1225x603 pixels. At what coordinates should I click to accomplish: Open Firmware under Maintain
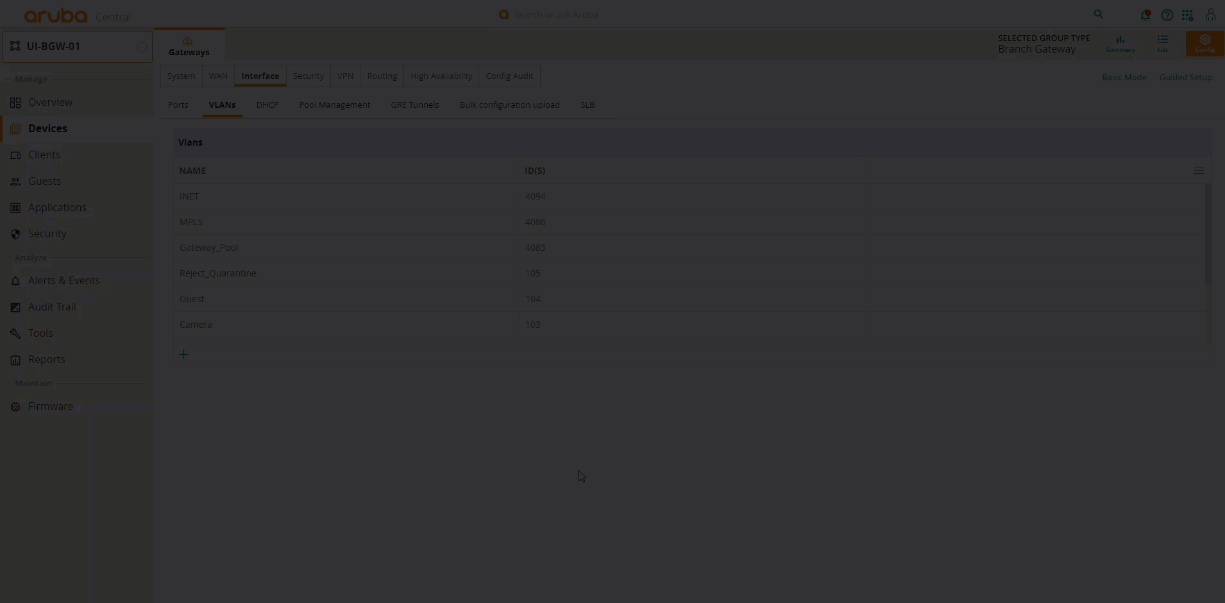click(x=49, y=406)
